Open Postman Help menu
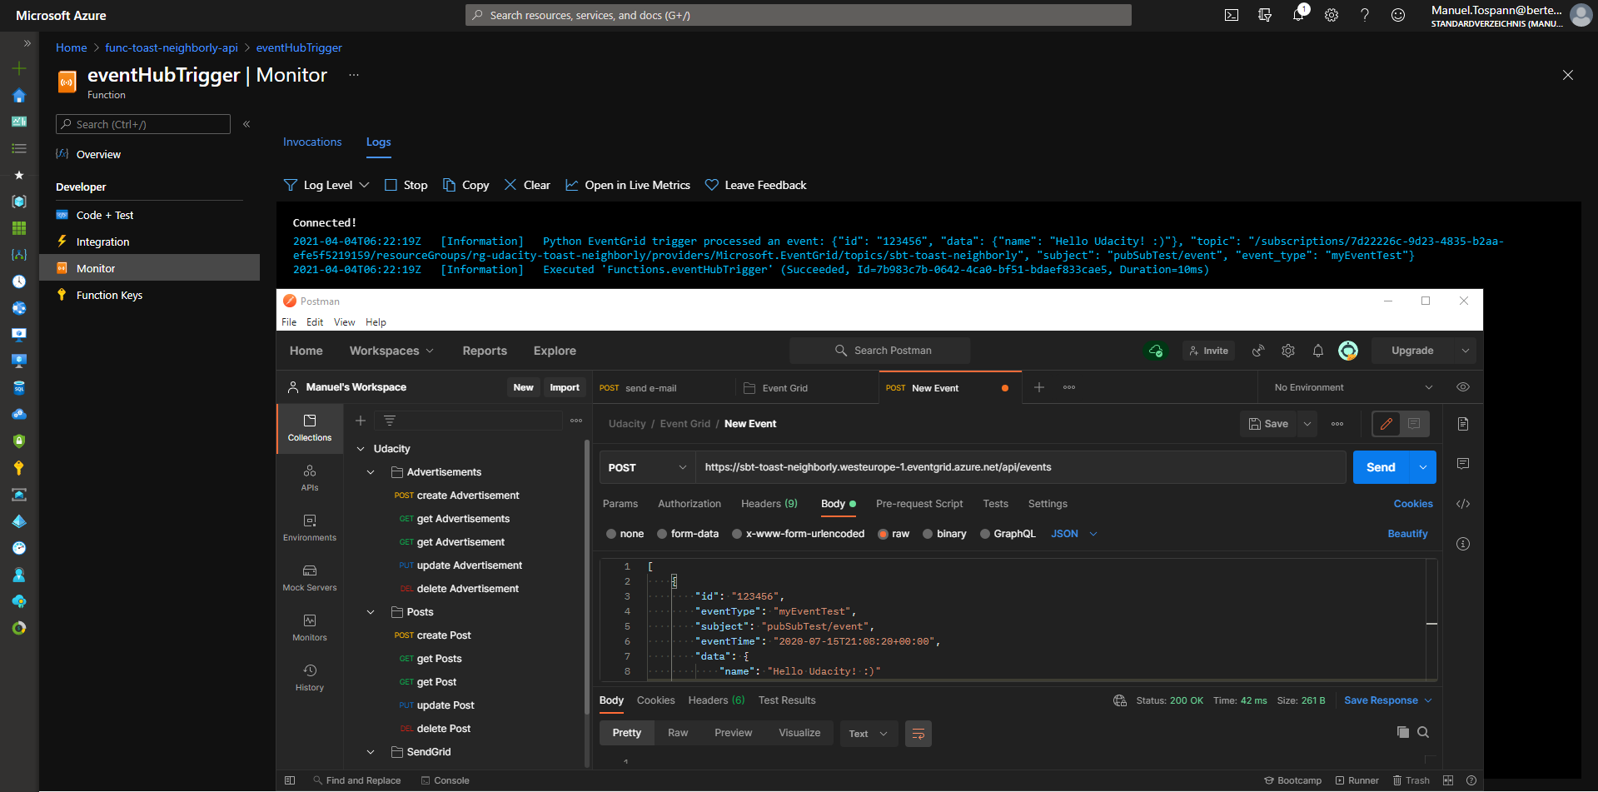This screenshot has width=1598, height=792. coord(376,322)
